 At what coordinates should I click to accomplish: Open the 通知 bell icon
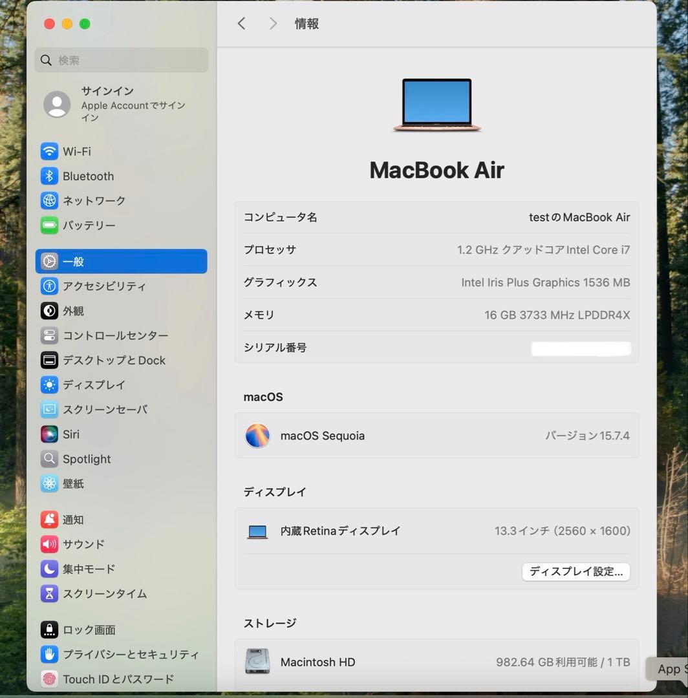click(x=49, y=520)
